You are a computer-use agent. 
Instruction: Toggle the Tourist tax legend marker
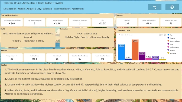(x=168, y=53)
